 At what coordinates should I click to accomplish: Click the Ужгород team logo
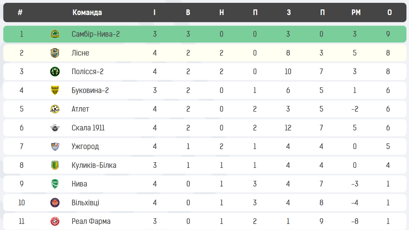[55, 147]
